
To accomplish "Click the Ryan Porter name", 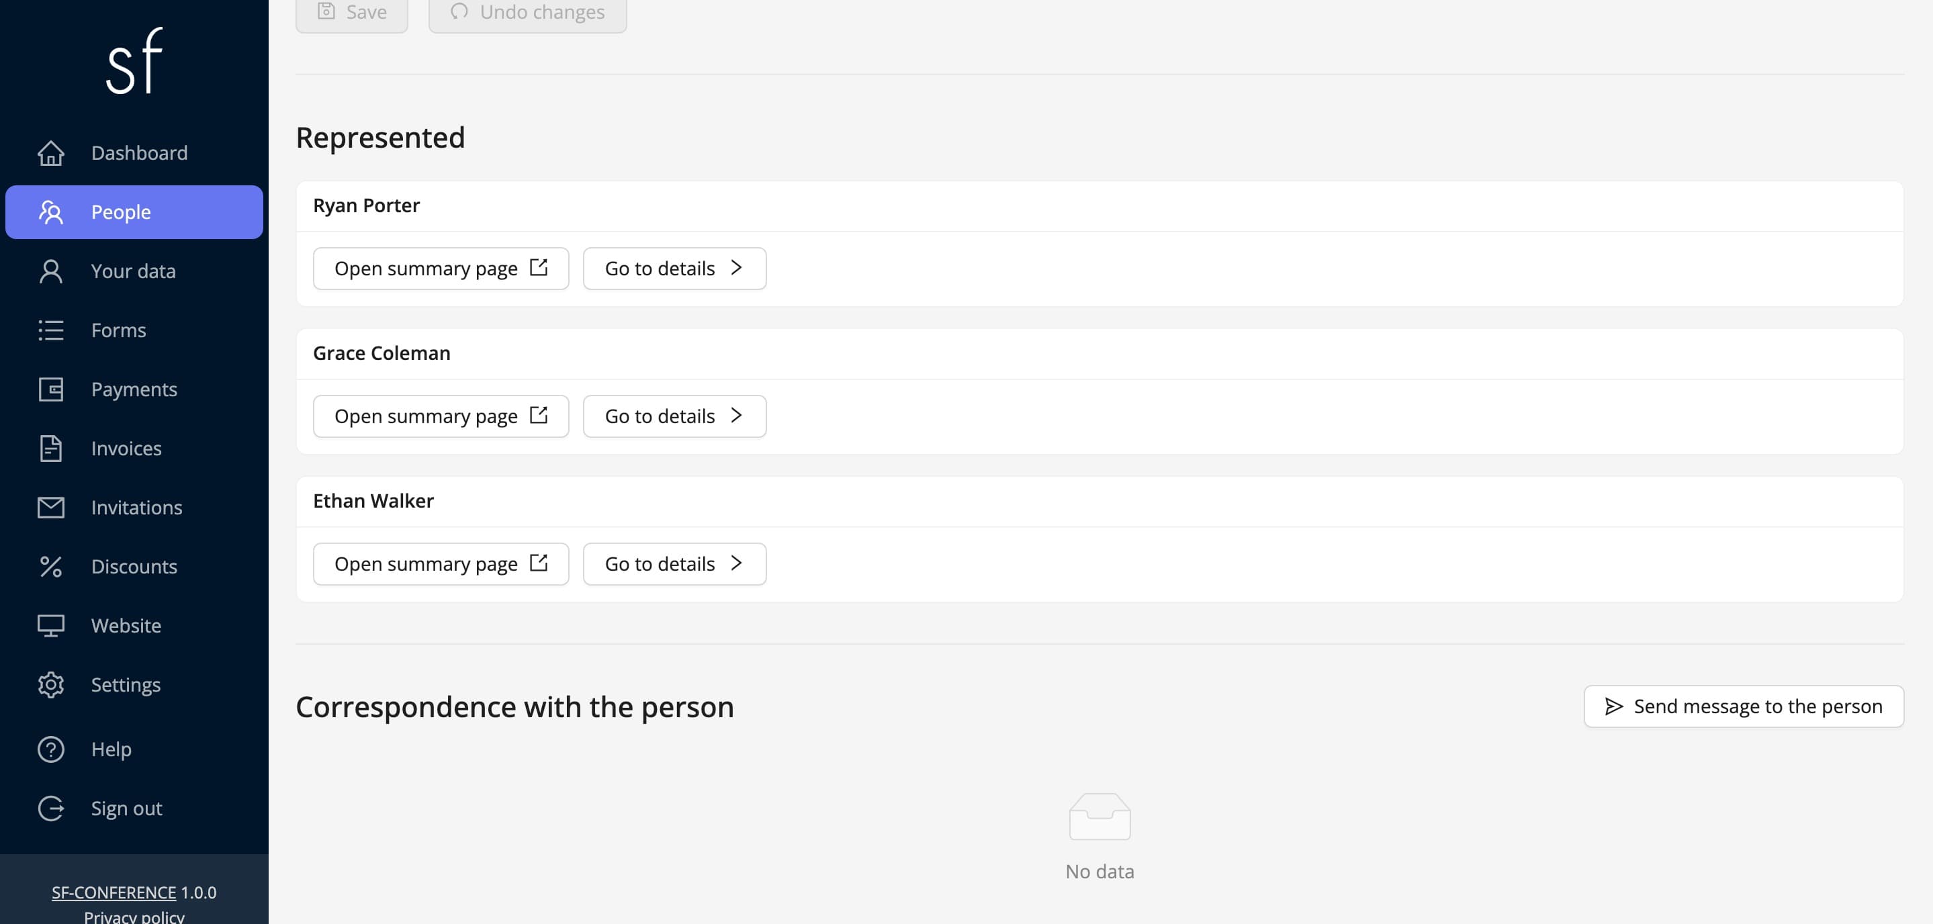I will coord(366,205).
